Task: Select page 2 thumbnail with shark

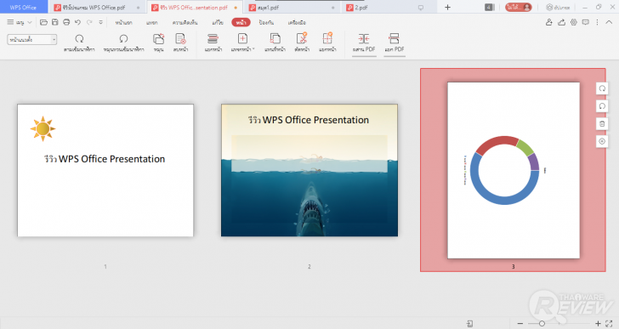Action: [x=309, y=170]
